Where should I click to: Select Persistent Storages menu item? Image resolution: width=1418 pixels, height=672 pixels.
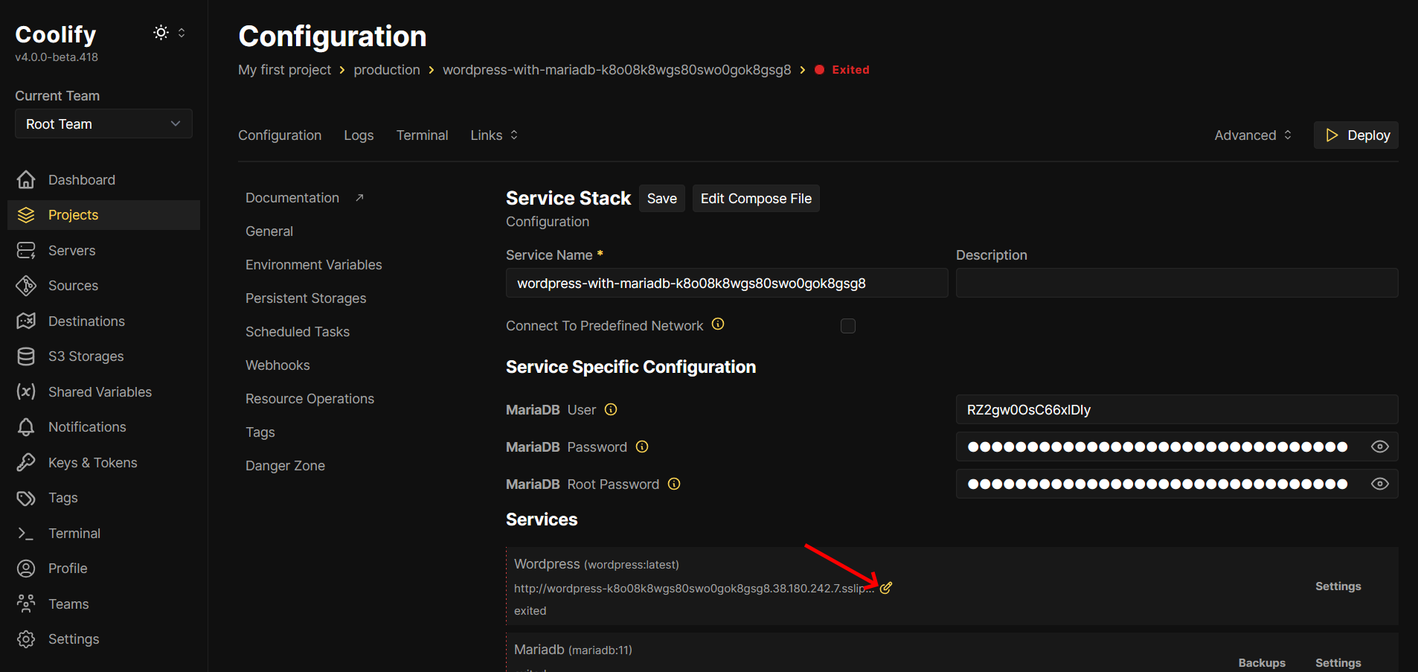click(306, 298)
